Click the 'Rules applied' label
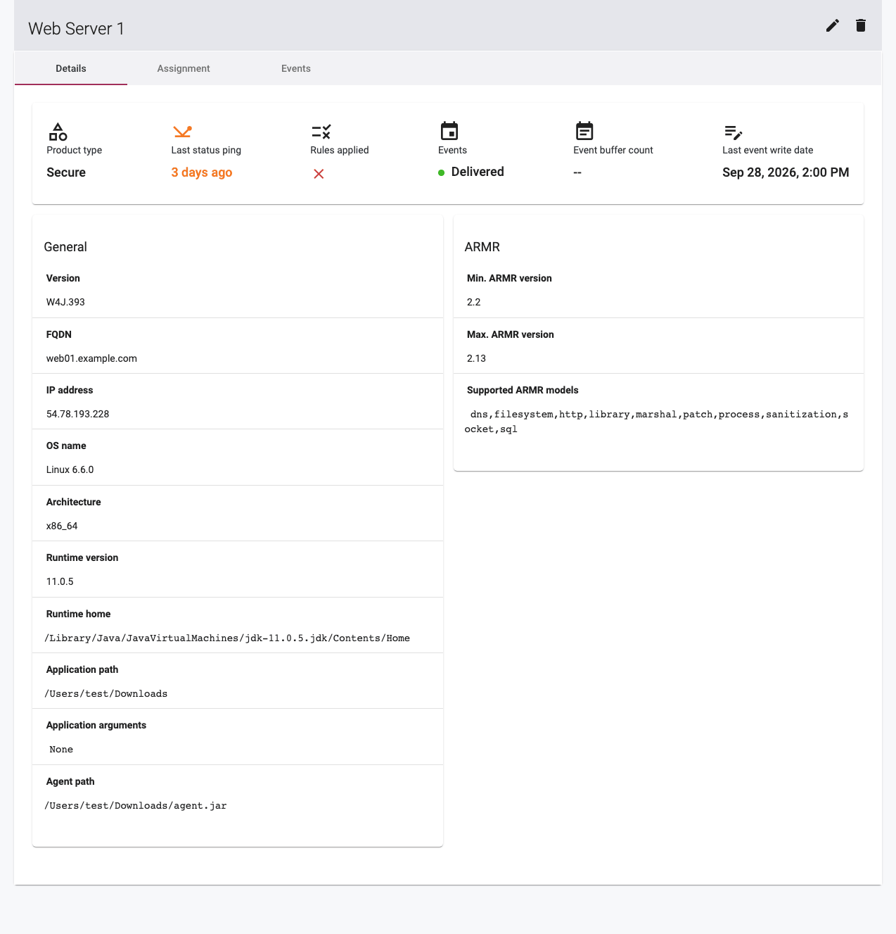The width and height of the screenshot is (896, 934). click(x=340, y=150)
